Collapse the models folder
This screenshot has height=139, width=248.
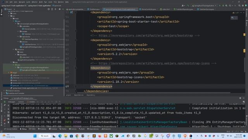tap(18, 32)
